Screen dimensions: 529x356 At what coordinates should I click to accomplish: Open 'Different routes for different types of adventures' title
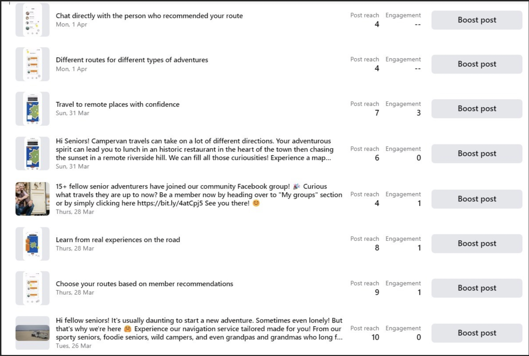pyautogui.click(x=132, y=60)
